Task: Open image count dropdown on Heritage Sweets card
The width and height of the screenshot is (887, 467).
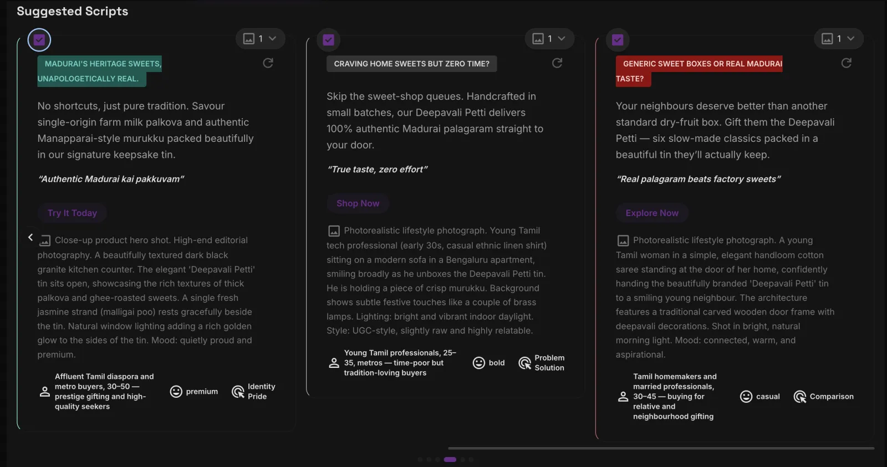Action: 261,39
